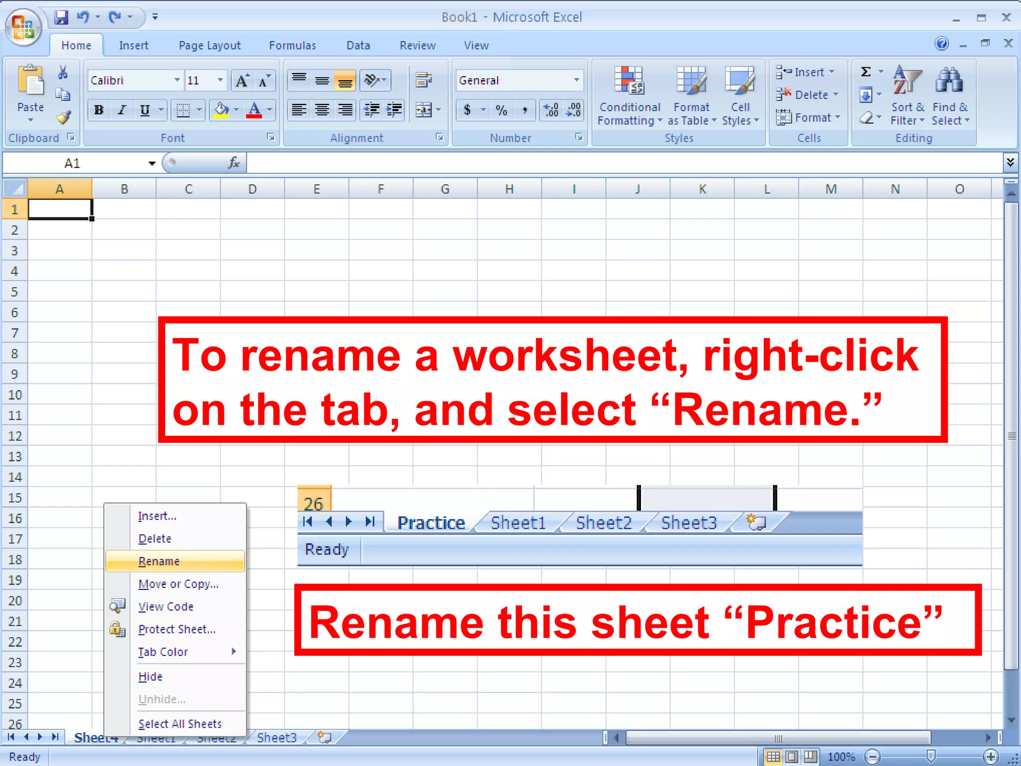Open Cell Styles gallery
The width and height of the screenshot is (1021, 766).
click(x=740, y=97)
